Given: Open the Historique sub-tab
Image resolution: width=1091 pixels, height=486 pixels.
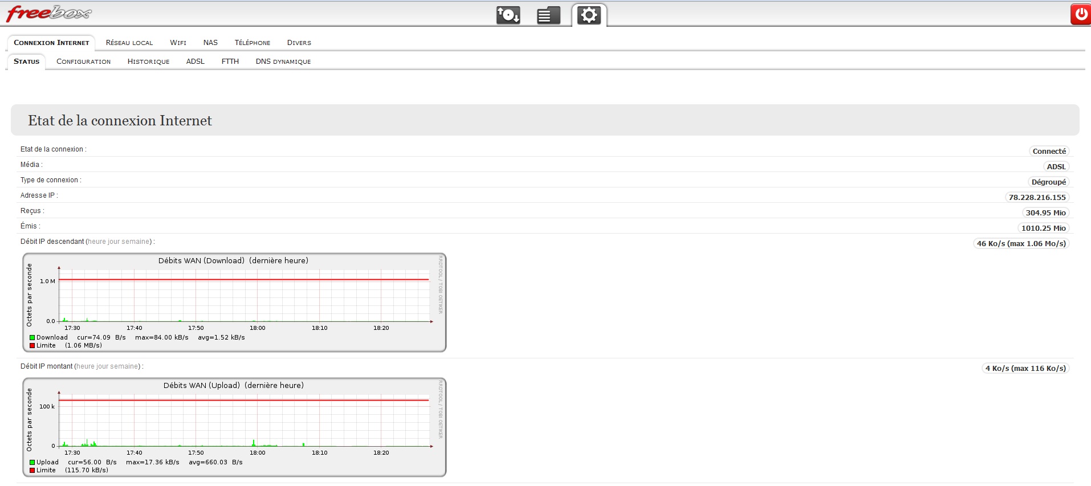Looking at the screenshot, I should point(148,62).
